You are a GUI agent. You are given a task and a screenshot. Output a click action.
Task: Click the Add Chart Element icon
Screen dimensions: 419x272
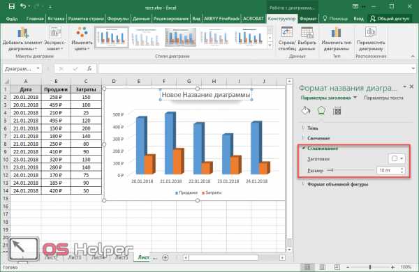[x=23, y=33]
